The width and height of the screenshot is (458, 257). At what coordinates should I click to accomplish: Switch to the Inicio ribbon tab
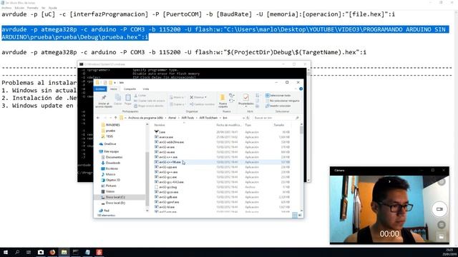click(x=114, y=89)
